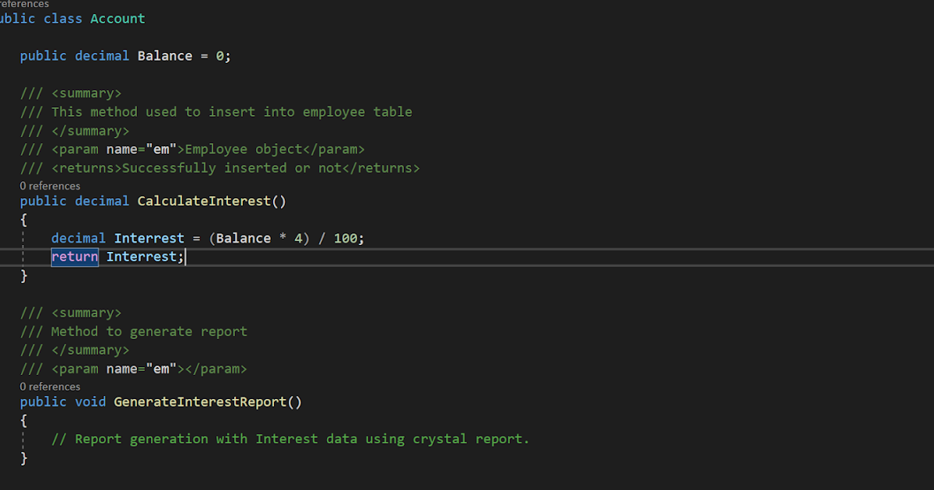The width and height of the screenshot is (934, 490).
Task: Click the 0 references link above CalculateInterest
Action: 49,185
